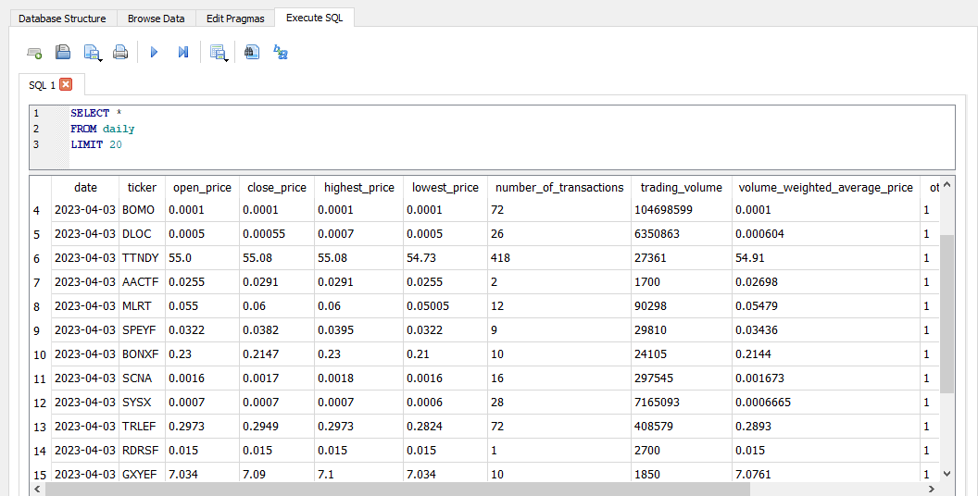Select the close price cell 0.2147
This screenshot has width=978, height=496.
(277, 353)
